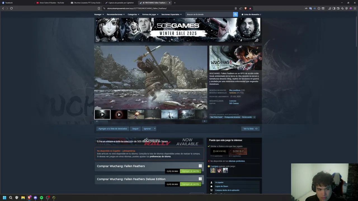
Task: Open the browser hamburger menu
Action: [355, 8]
